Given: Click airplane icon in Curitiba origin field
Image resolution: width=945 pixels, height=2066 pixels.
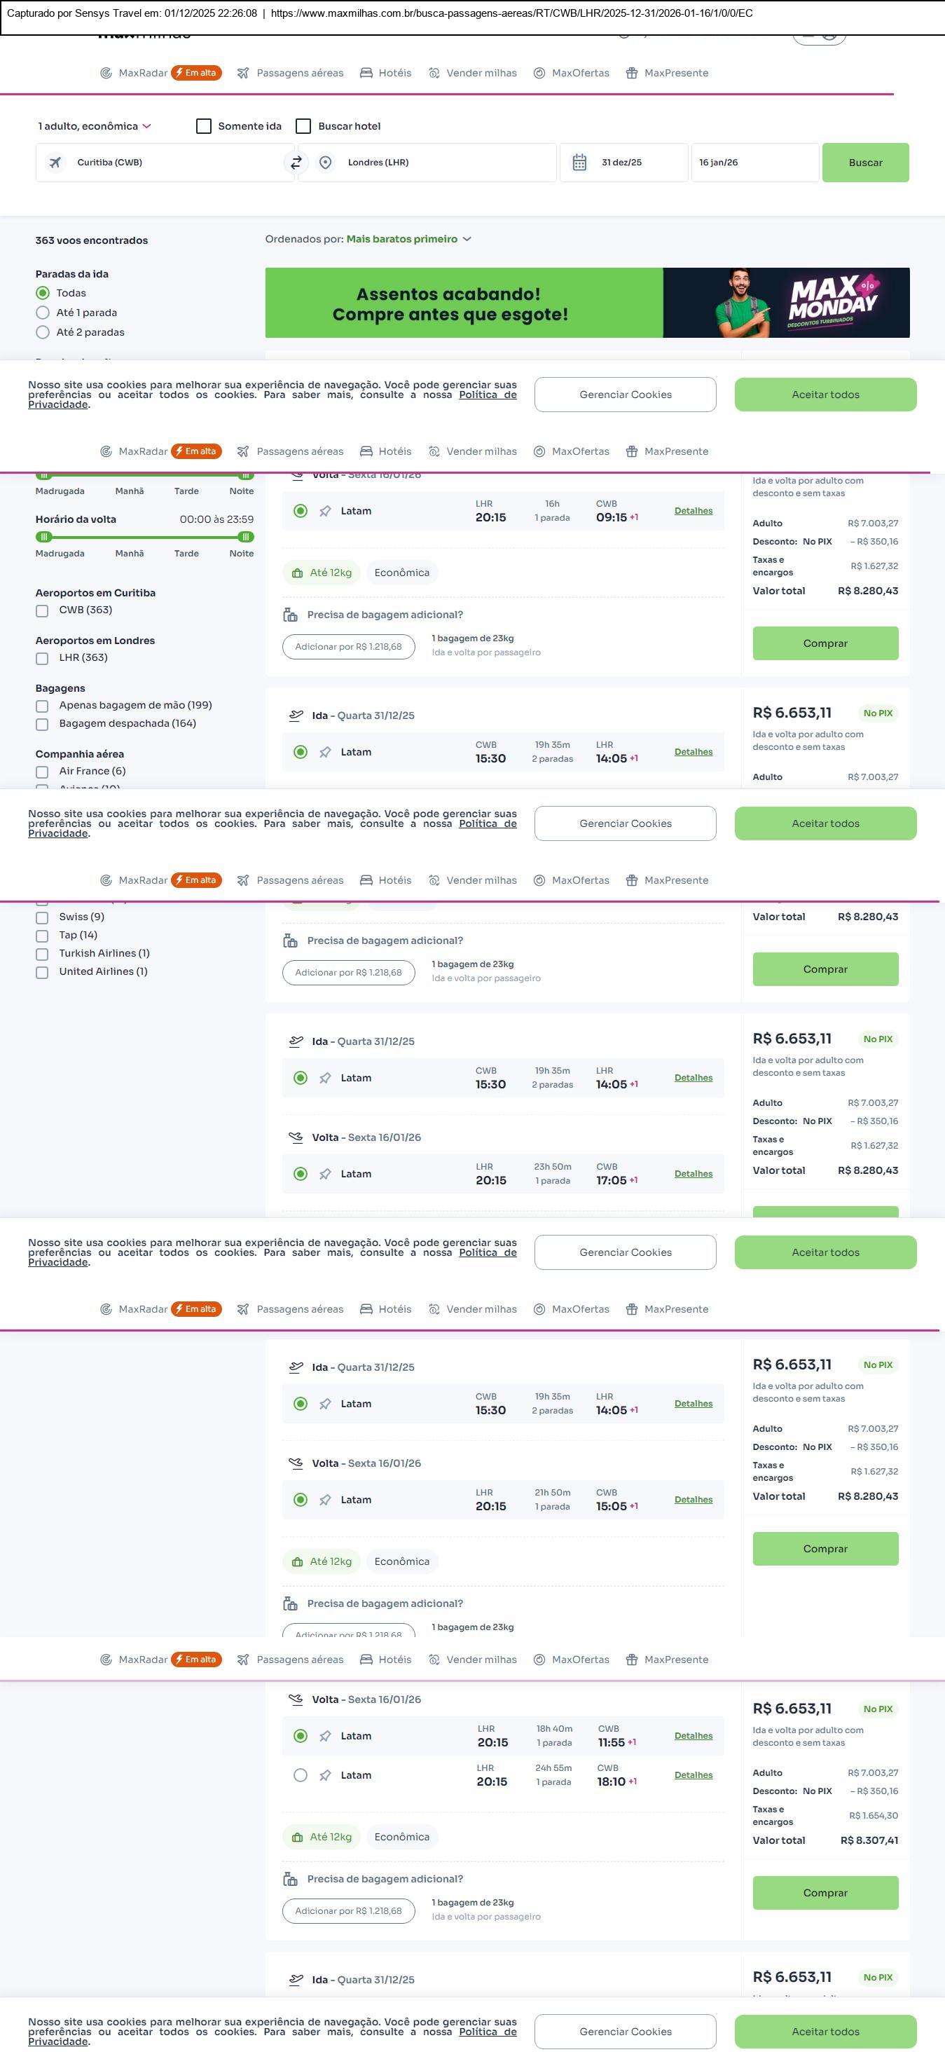Looking at the screenshot, I should (55, 163).
